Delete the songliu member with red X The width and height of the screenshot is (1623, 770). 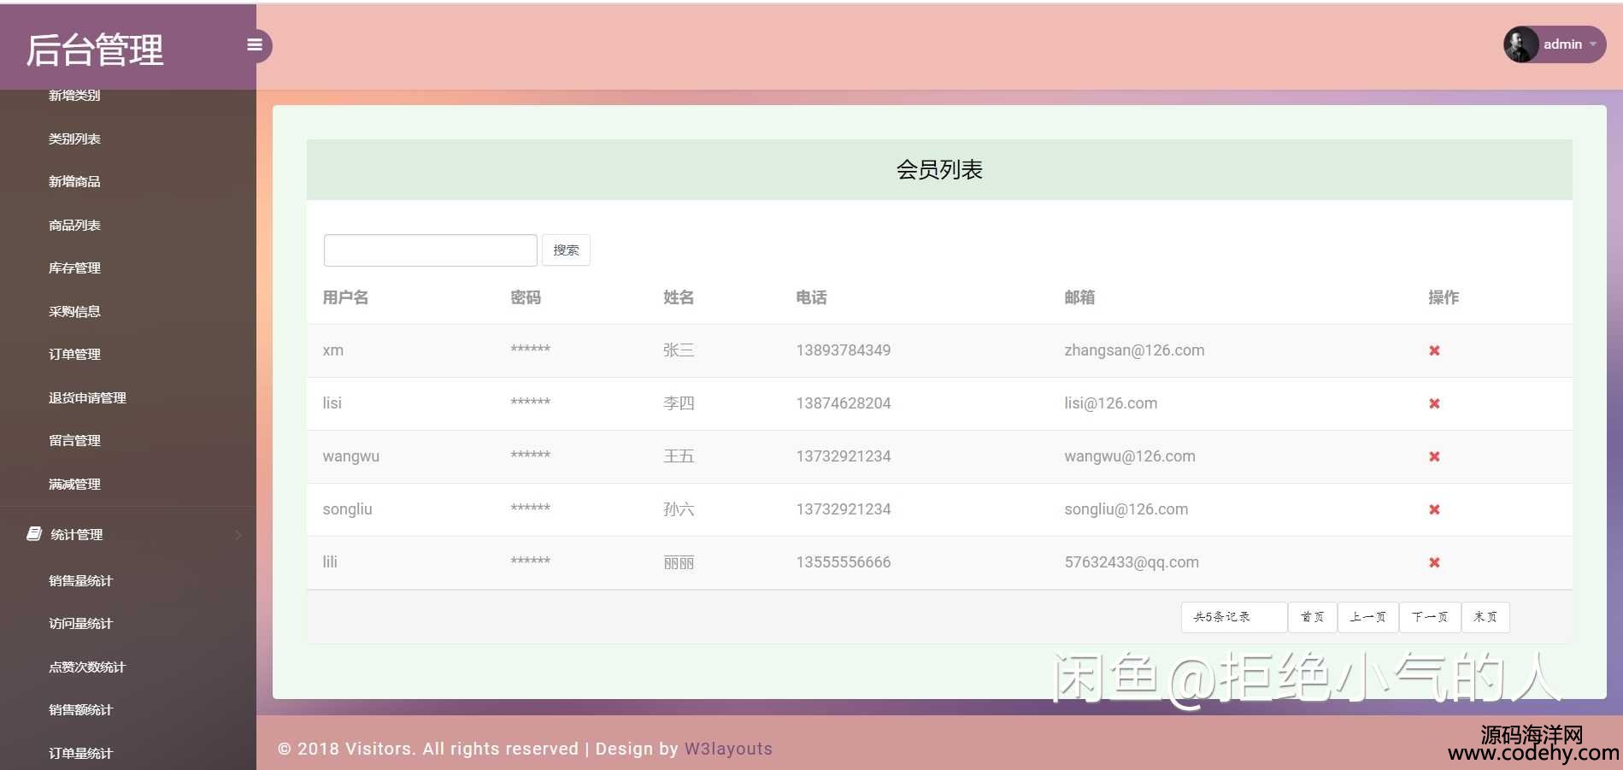(x=1434, y=509)
